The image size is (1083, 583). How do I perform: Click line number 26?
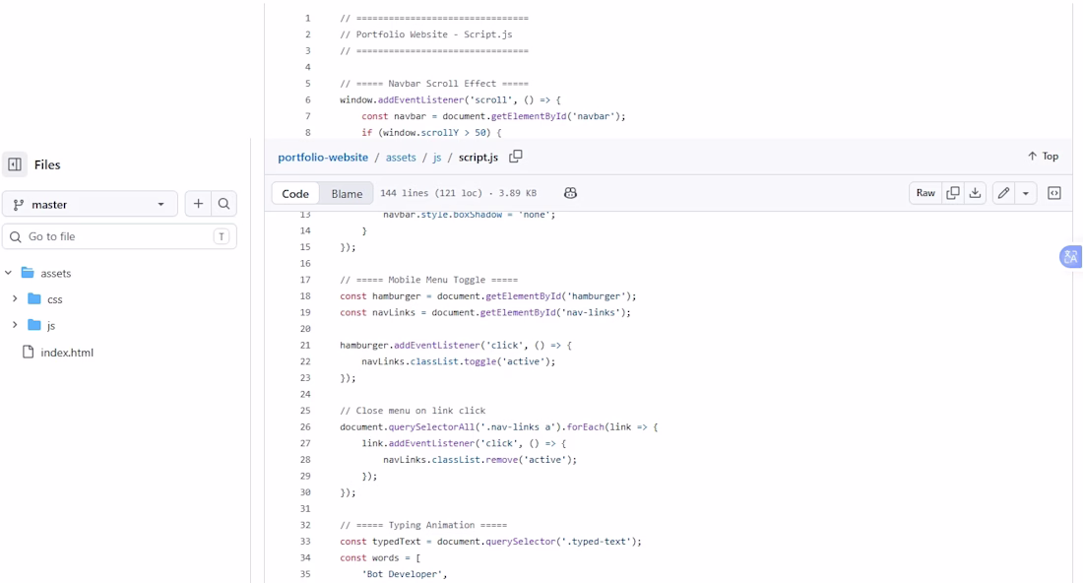pyautogui.click(x=305, y=426)
